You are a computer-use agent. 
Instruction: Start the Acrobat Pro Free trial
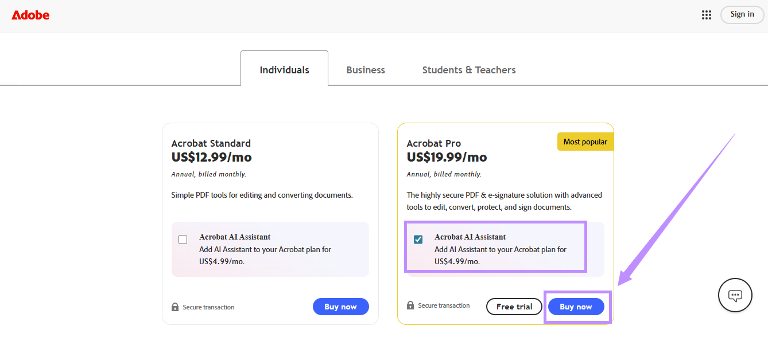(514, 307)
